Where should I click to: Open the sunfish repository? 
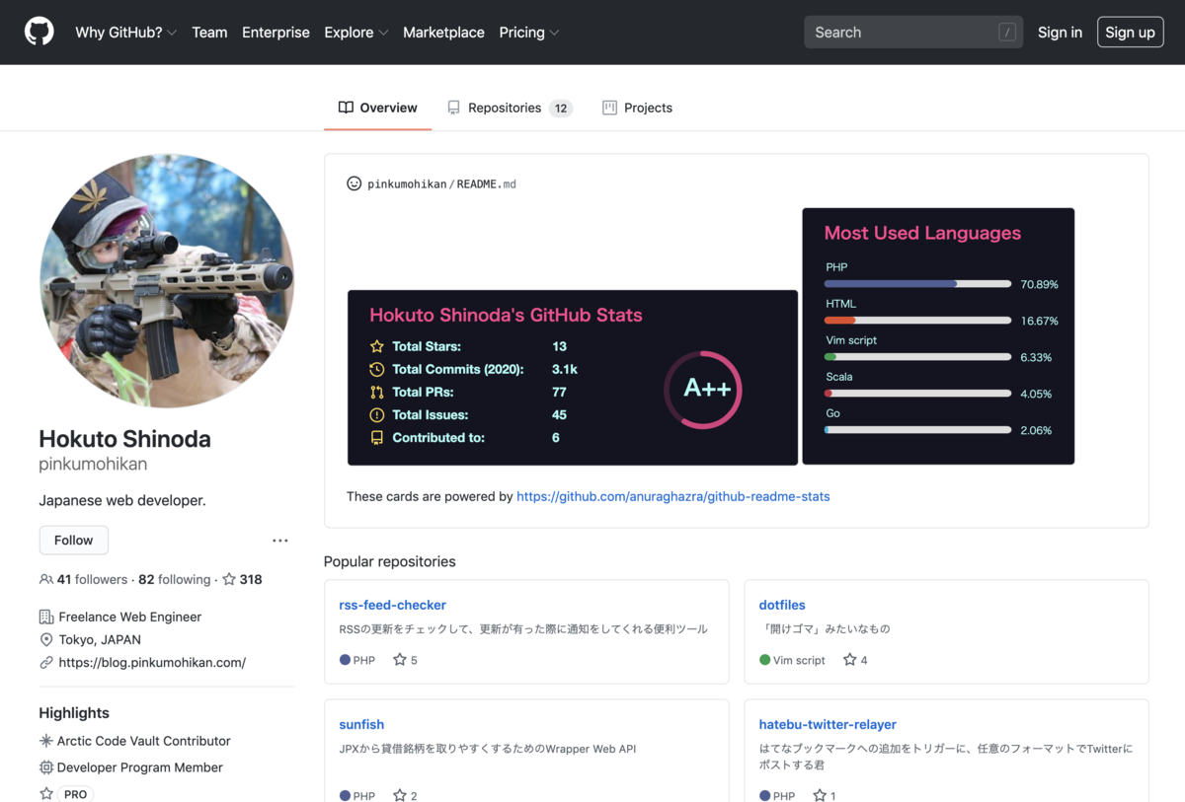click(361, 724)
